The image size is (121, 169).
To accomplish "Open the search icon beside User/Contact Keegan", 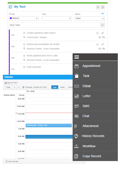I will point(24,37).
